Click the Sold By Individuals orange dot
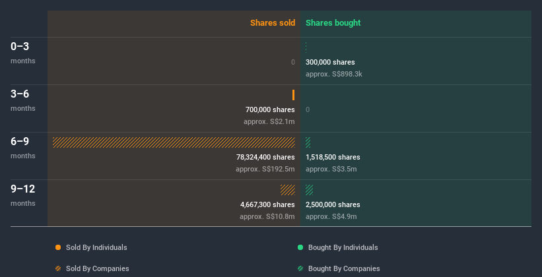The image size is (542, 277). (58, 247)
